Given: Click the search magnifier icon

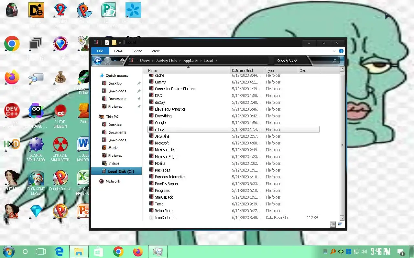Looking at the screenshot, I should 334,61.
